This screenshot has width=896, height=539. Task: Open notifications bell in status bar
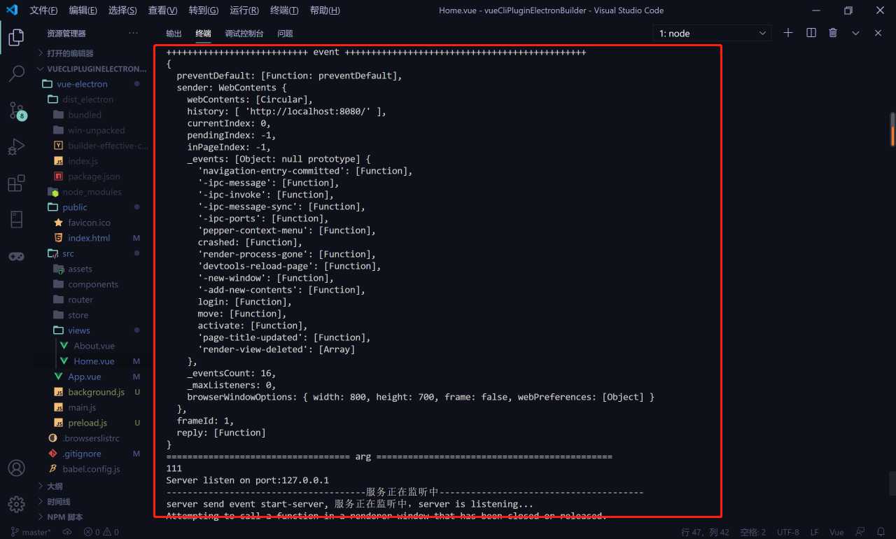coord(881,532)
